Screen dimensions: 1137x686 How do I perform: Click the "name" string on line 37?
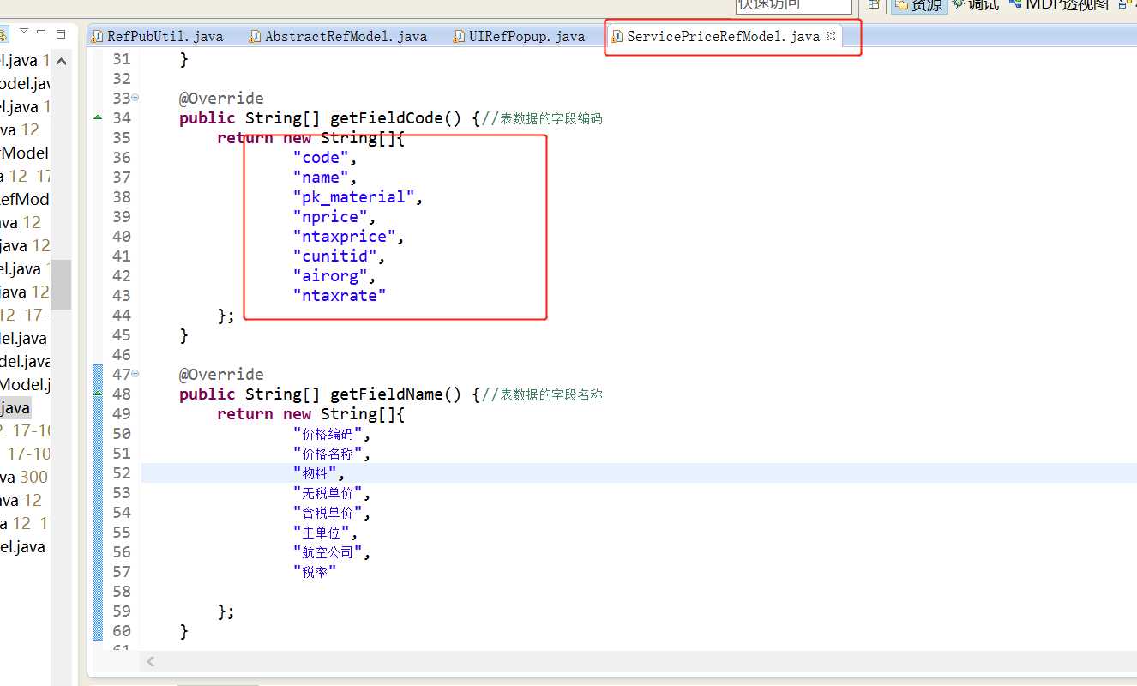[x=322, y=178]
